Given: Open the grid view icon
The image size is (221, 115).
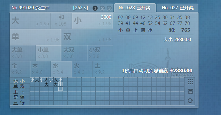Looking at the screenshot, I should click(x=190, y=81).
